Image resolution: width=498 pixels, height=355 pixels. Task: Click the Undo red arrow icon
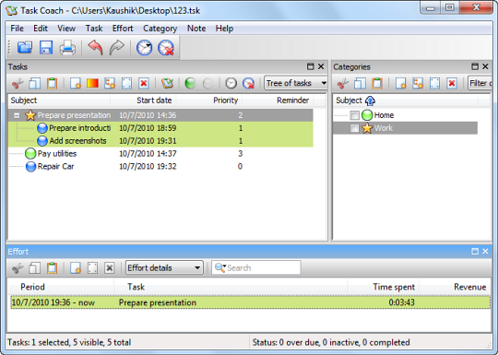[x=95, y=48]
